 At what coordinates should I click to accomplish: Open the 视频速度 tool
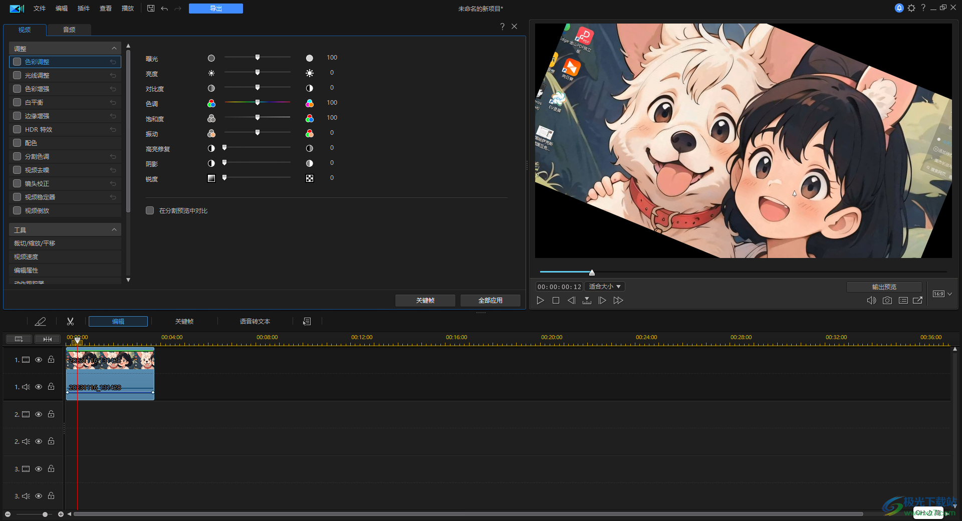point(65,257)
